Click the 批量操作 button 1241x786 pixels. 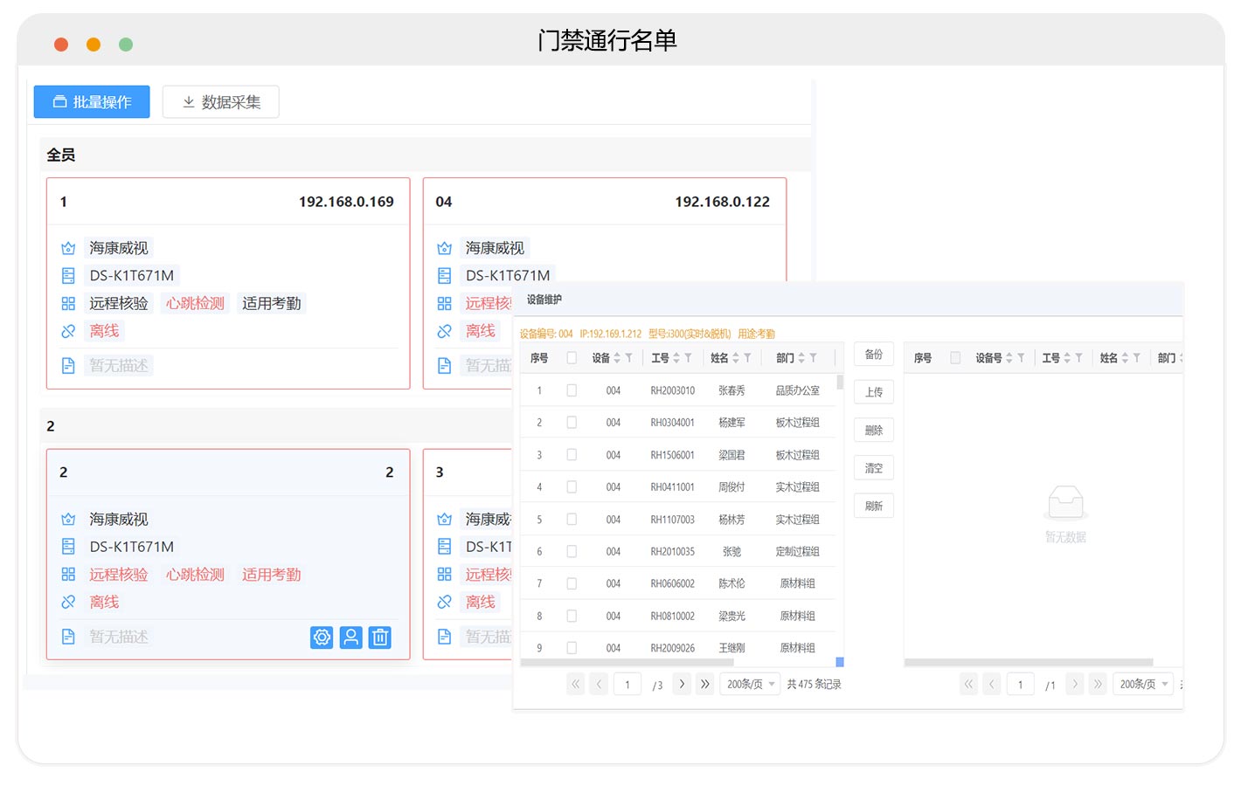pyautogui.click(x=92, y=102)
